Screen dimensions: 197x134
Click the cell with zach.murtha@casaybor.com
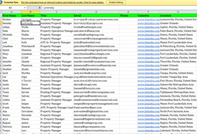click(96, 73)
